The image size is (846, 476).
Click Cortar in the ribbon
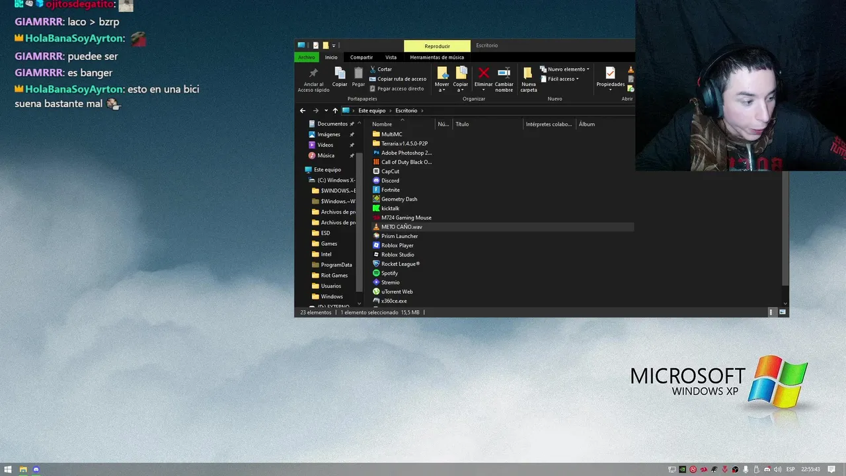tap(381, 69)
